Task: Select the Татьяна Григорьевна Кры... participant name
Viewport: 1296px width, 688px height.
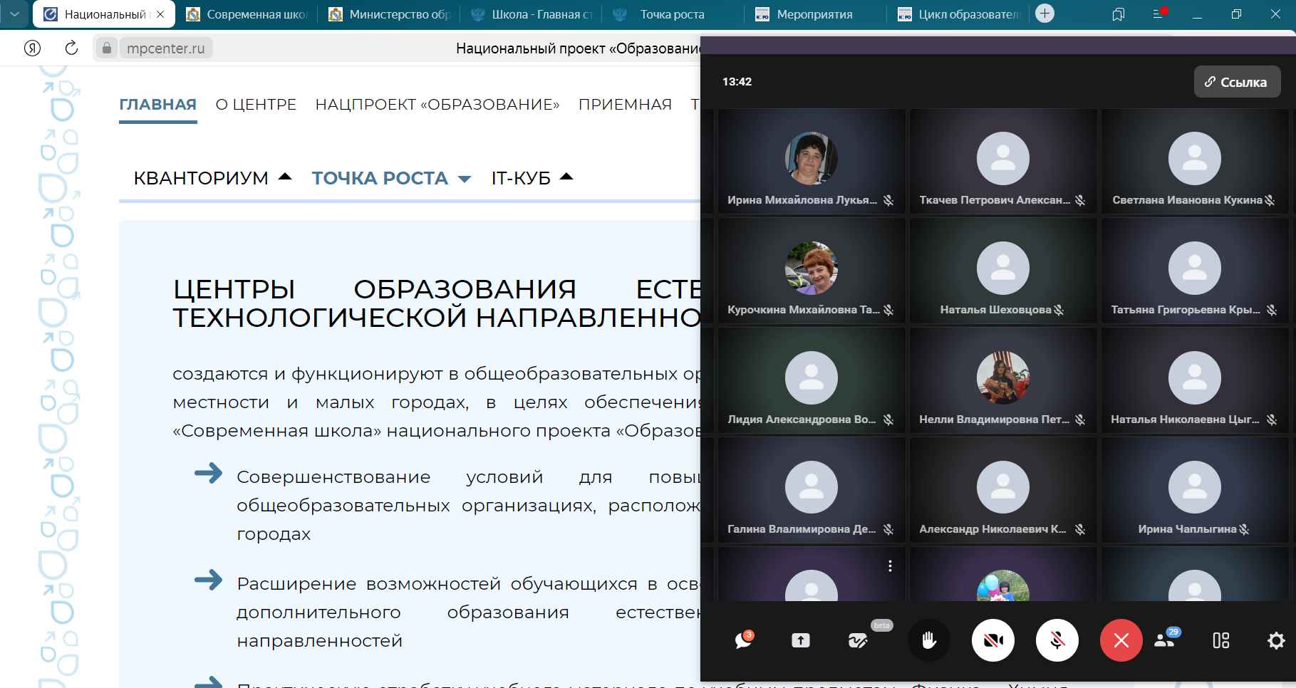Action: [1186, 309]
